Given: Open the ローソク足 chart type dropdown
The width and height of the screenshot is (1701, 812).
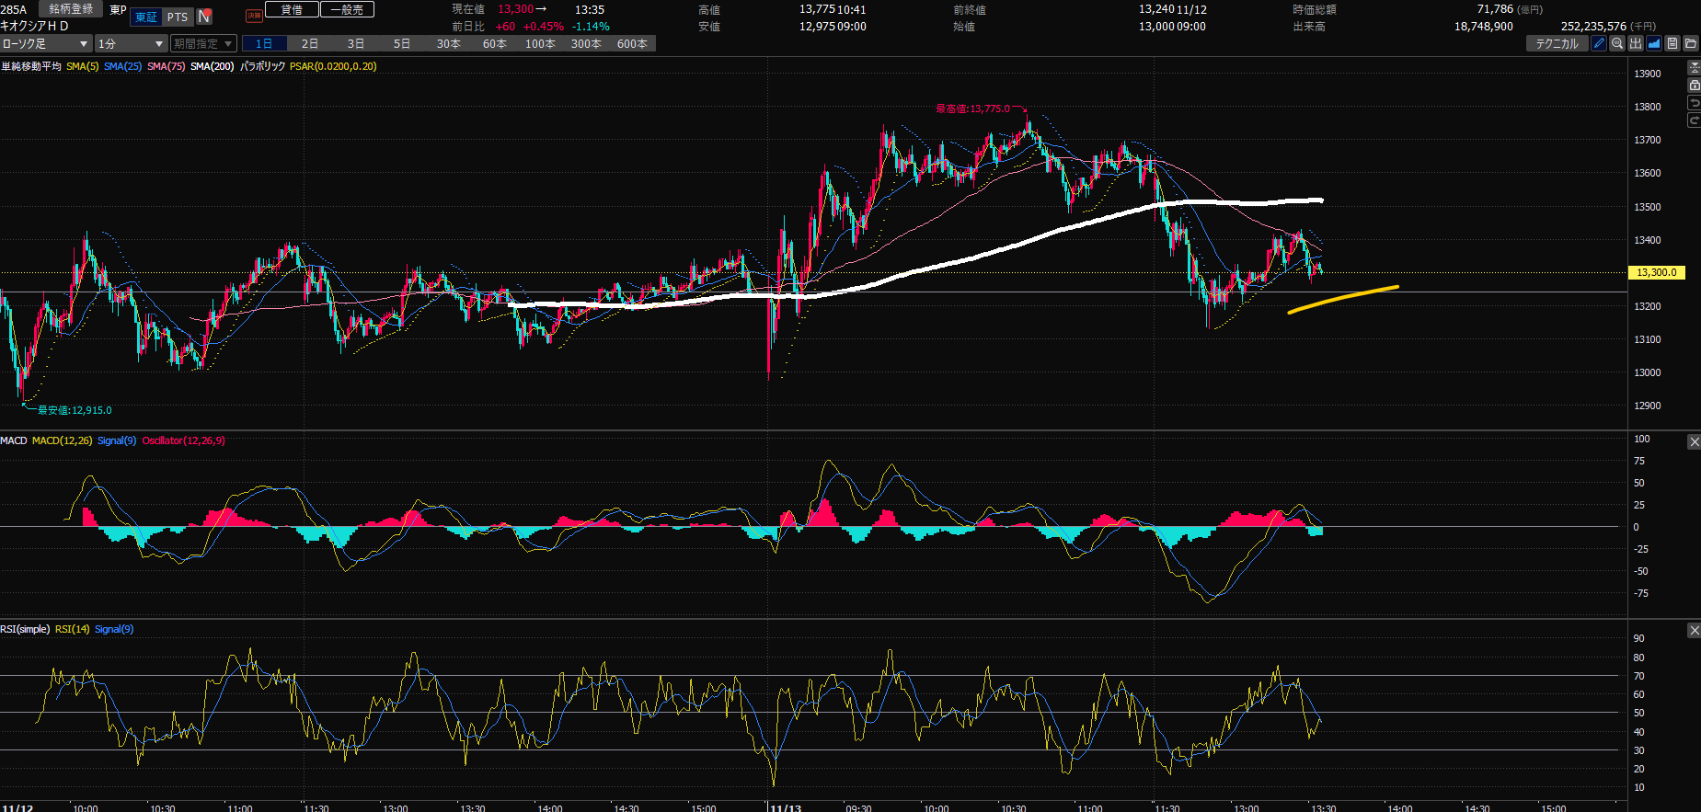Looking at the screenshot, I should [45, 43].
